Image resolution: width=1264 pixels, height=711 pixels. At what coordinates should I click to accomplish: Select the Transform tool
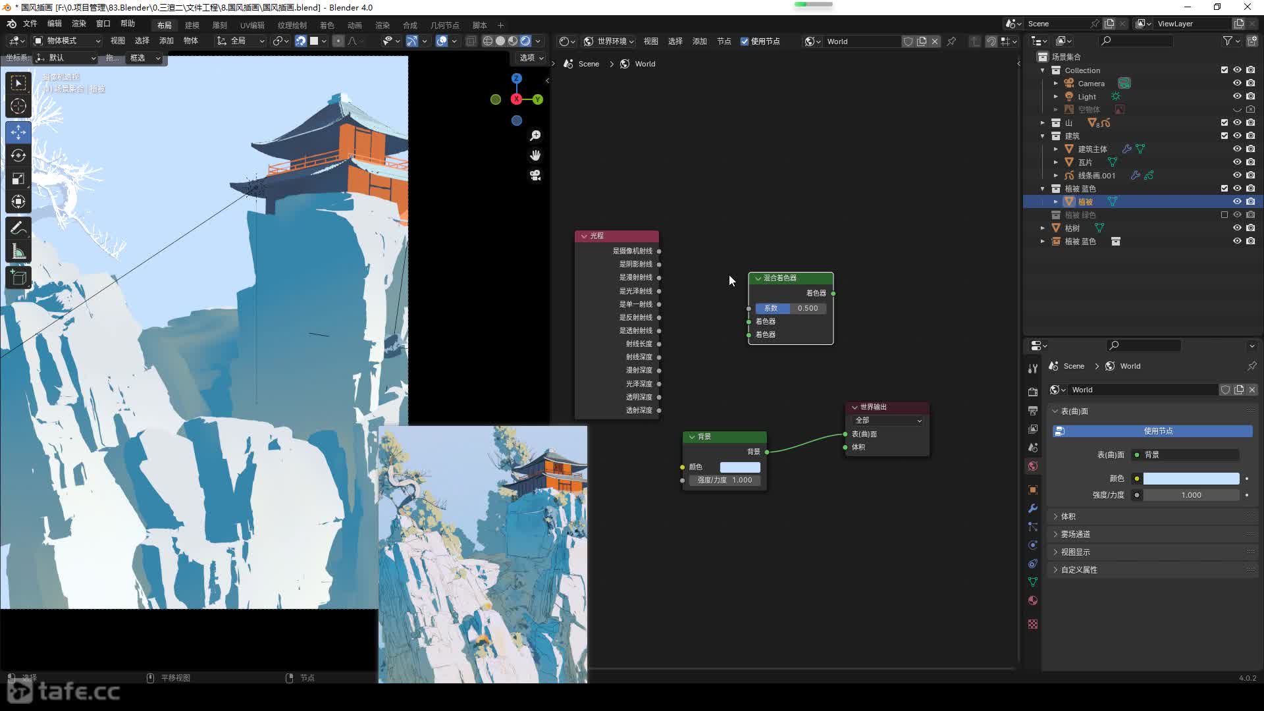point(18,201)
